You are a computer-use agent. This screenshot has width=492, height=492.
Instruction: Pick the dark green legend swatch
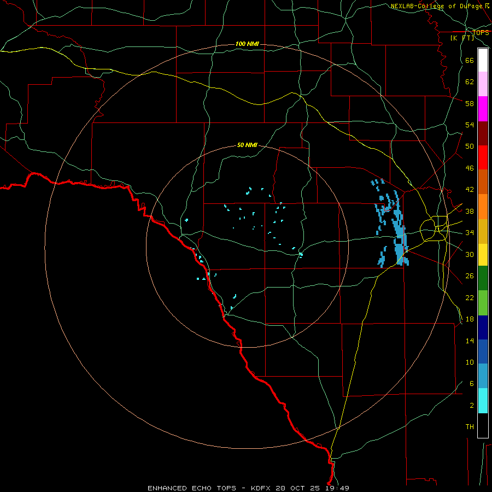(483, 278)
